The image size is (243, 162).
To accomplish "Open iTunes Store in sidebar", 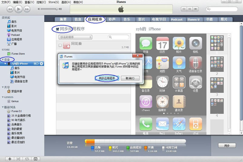I will (x=16, y=54).
